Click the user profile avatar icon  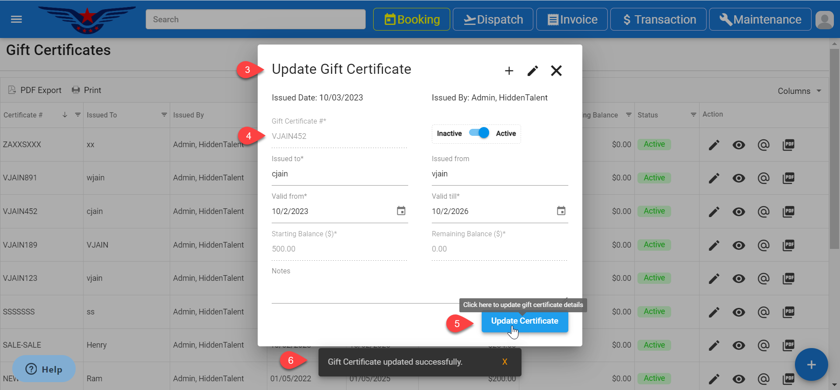point(824,20)
